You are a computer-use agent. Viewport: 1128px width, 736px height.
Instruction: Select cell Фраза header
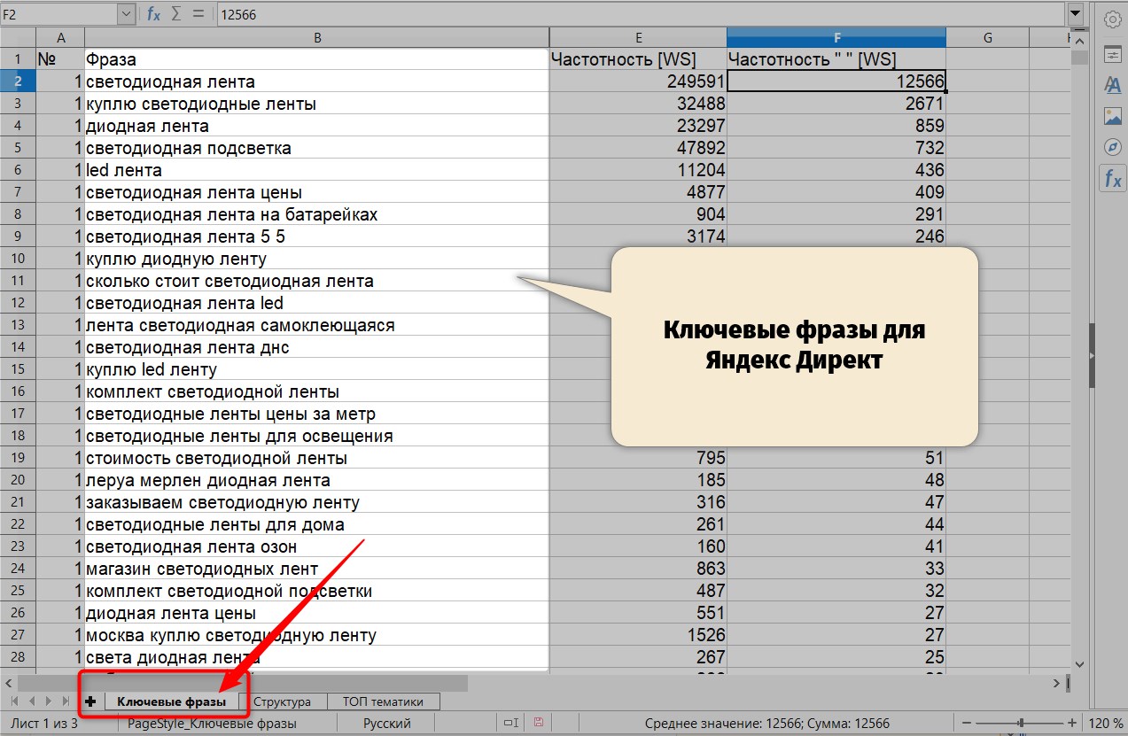[317, 59]
